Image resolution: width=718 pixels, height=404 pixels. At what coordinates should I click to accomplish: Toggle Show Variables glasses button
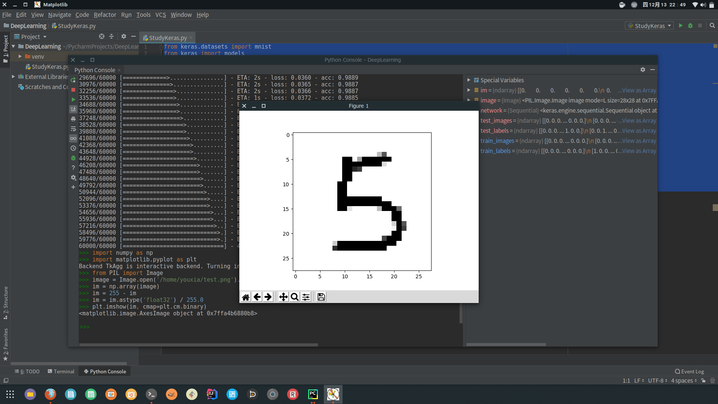73,138
